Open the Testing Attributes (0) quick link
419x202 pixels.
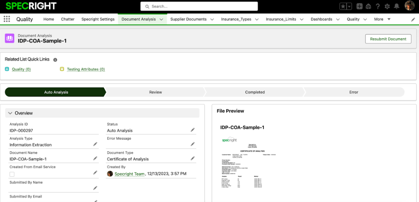[86, 69]
